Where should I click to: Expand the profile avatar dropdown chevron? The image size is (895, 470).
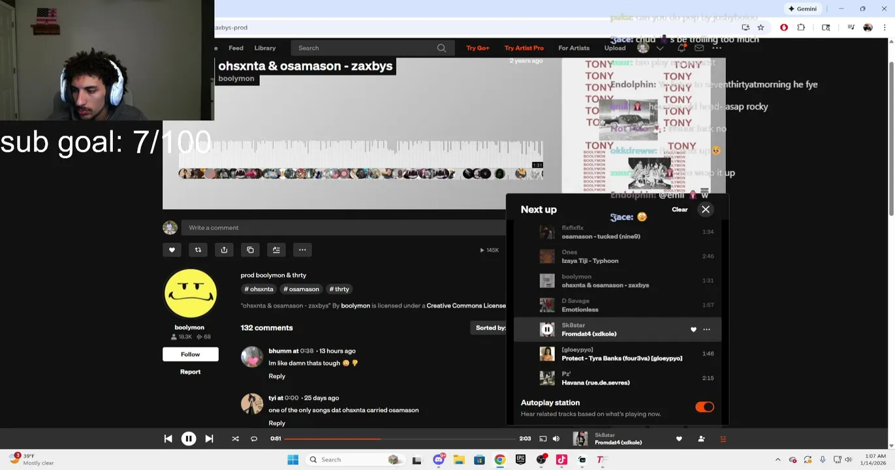pos(660,48)
